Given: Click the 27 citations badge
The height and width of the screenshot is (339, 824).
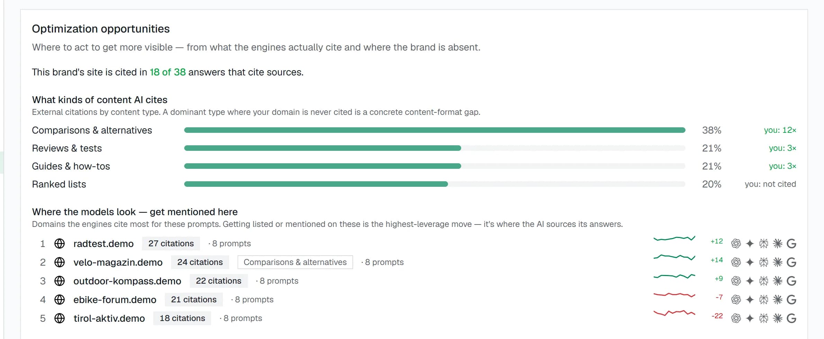Looking at the screenshot, I should point(171,244).
